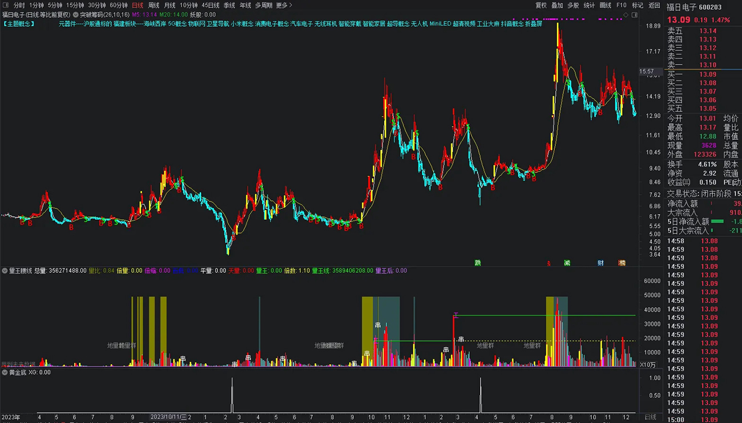Select the 30分钟 period
Image resolution: width=742 pixels, height=423 pixels.
tap(97, 5)
